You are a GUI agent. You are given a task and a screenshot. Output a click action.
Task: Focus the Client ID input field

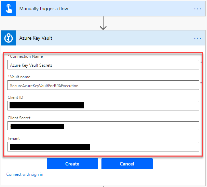[103, 106]
